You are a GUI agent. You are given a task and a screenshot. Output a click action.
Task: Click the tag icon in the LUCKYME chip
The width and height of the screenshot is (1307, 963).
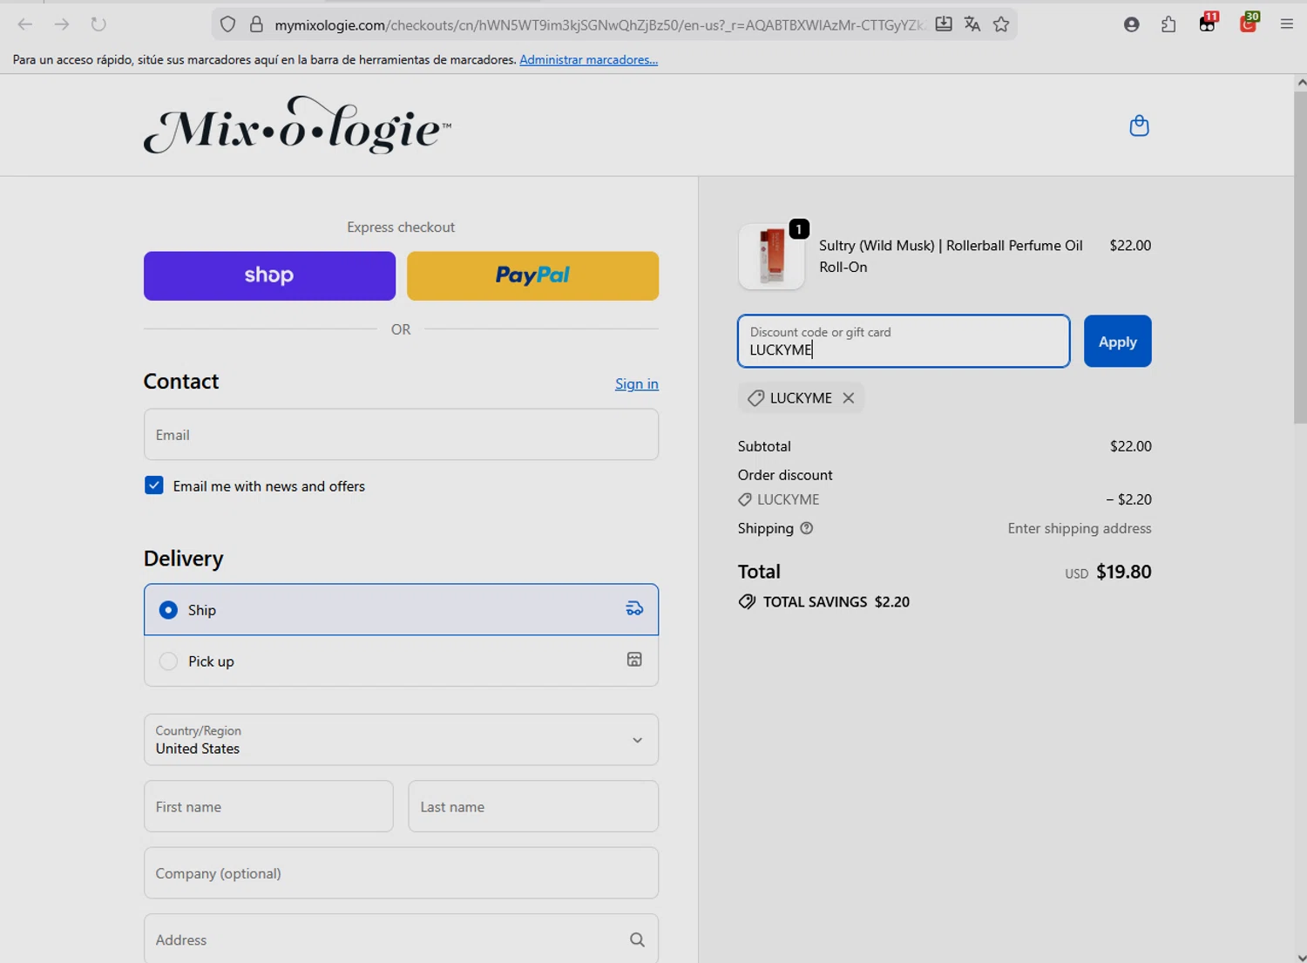(755, 397)
